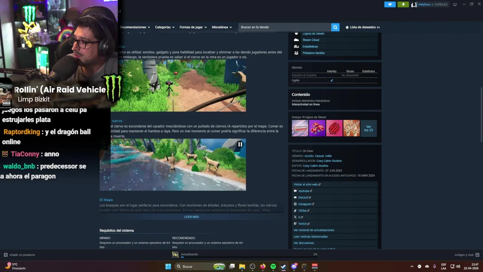The width and height of the screenshot is (483, 272).
Task: Pause the deer gameplay animation
Action: pos(240,144)
